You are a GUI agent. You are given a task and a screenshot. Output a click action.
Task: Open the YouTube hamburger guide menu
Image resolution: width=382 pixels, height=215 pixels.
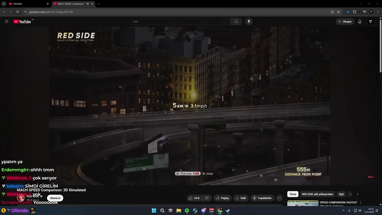[7, 21]
